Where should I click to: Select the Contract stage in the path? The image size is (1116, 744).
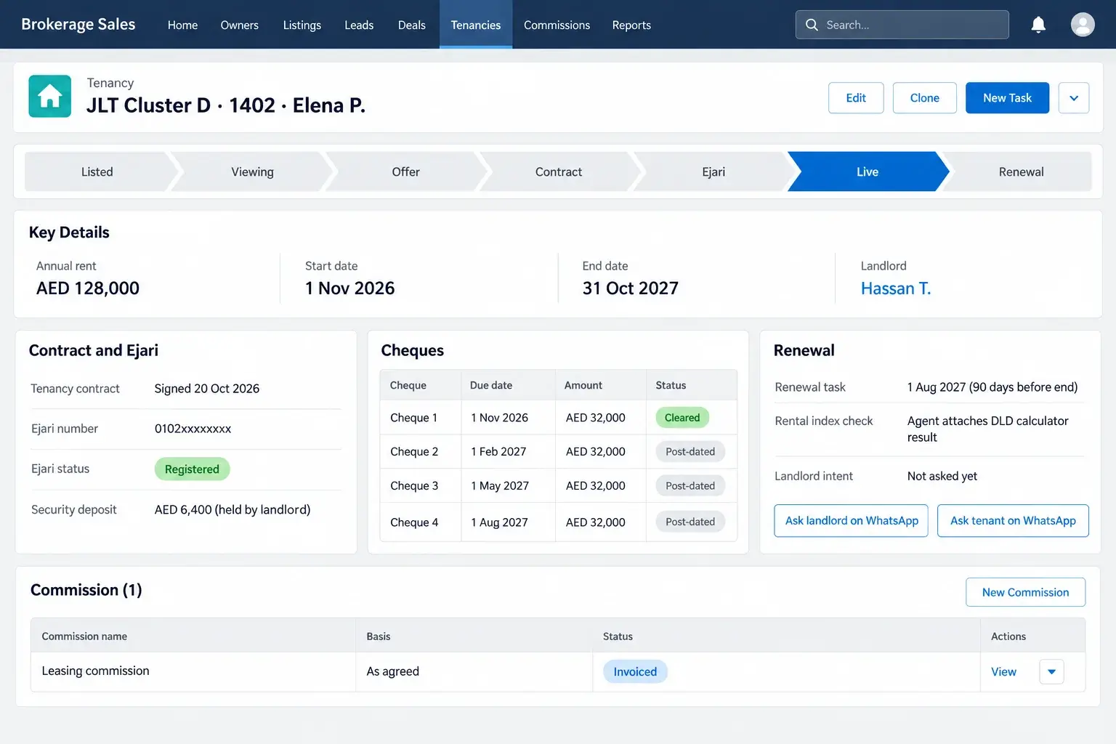click(559, 171)
